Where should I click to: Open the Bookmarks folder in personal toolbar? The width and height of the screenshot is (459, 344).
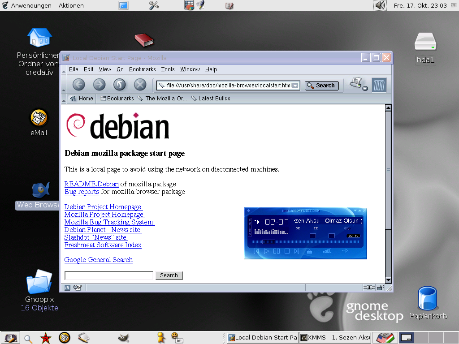[x=117, y=99]
